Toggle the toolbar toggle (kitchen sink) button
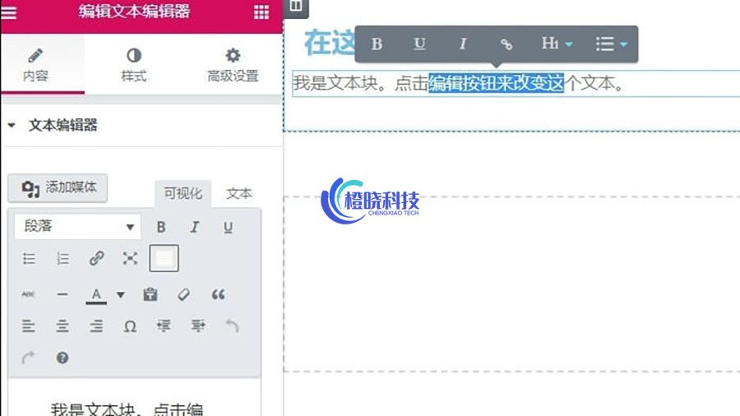740x416 pixels. tap(164, 259)
